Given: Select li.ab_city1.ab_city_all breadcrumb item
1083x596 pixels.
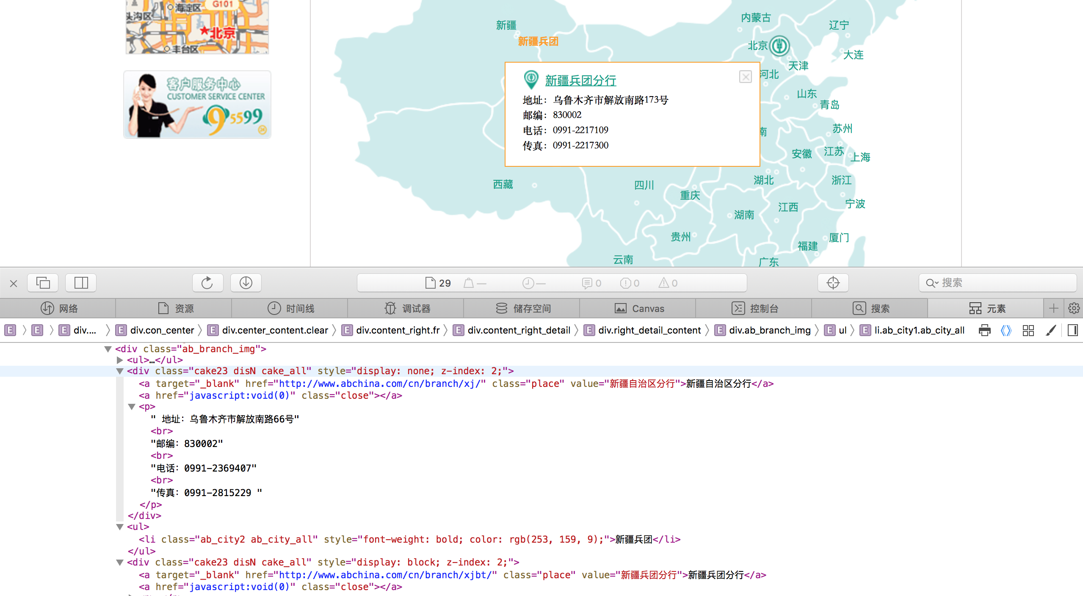Looking at the screenshot, I should 913,330.
